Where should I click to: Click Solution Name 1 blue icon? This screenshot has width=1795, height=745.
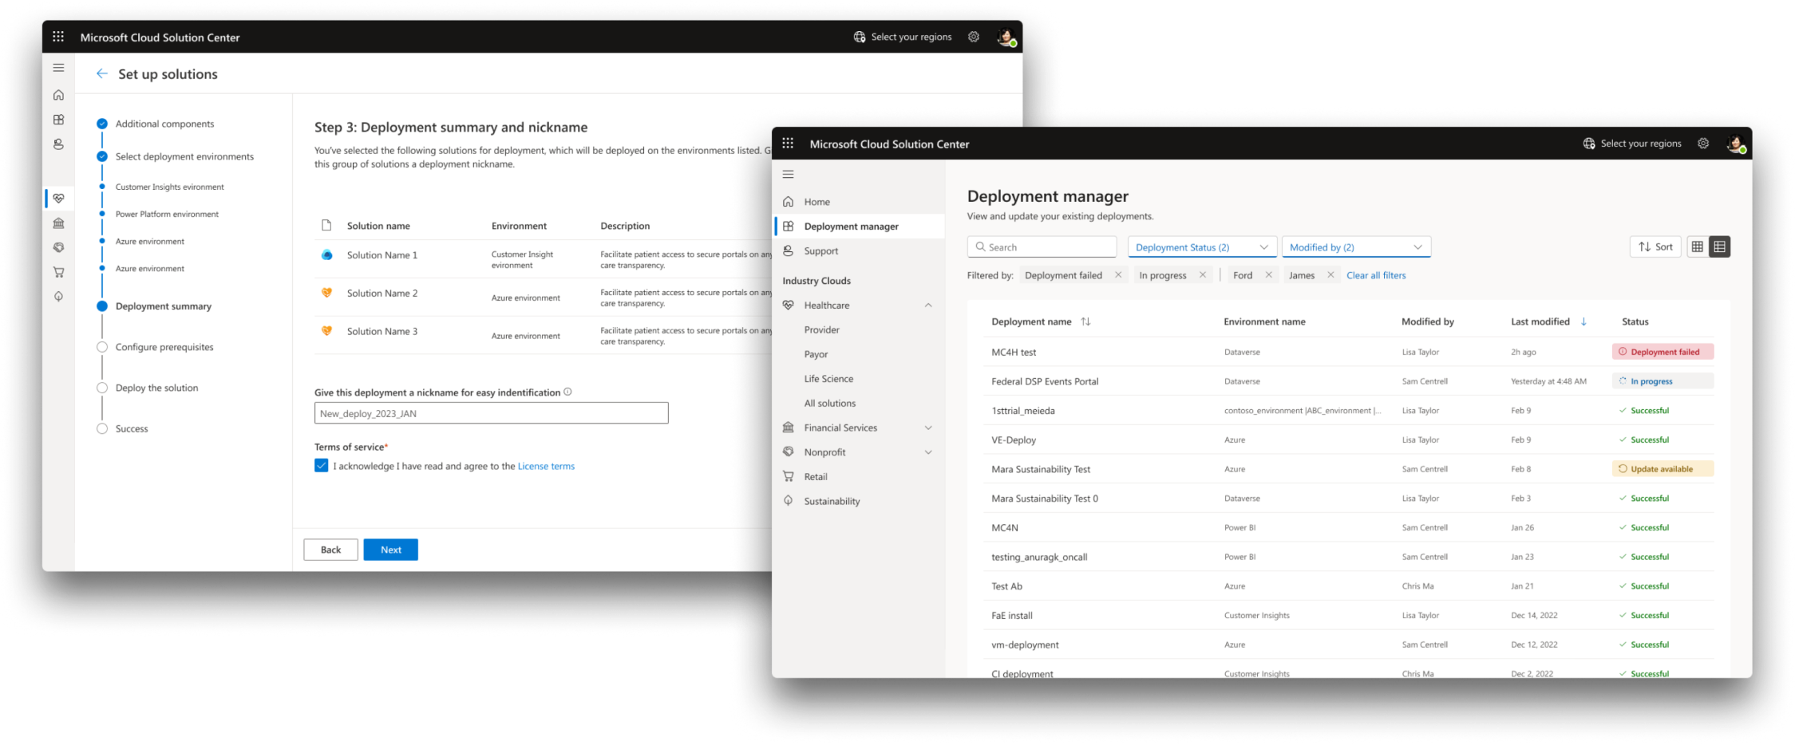tap(326, 255)
